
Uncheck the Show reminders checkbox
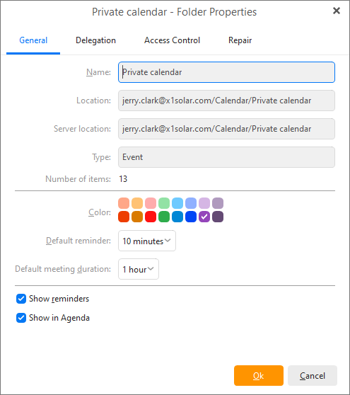tap(21, 299)
